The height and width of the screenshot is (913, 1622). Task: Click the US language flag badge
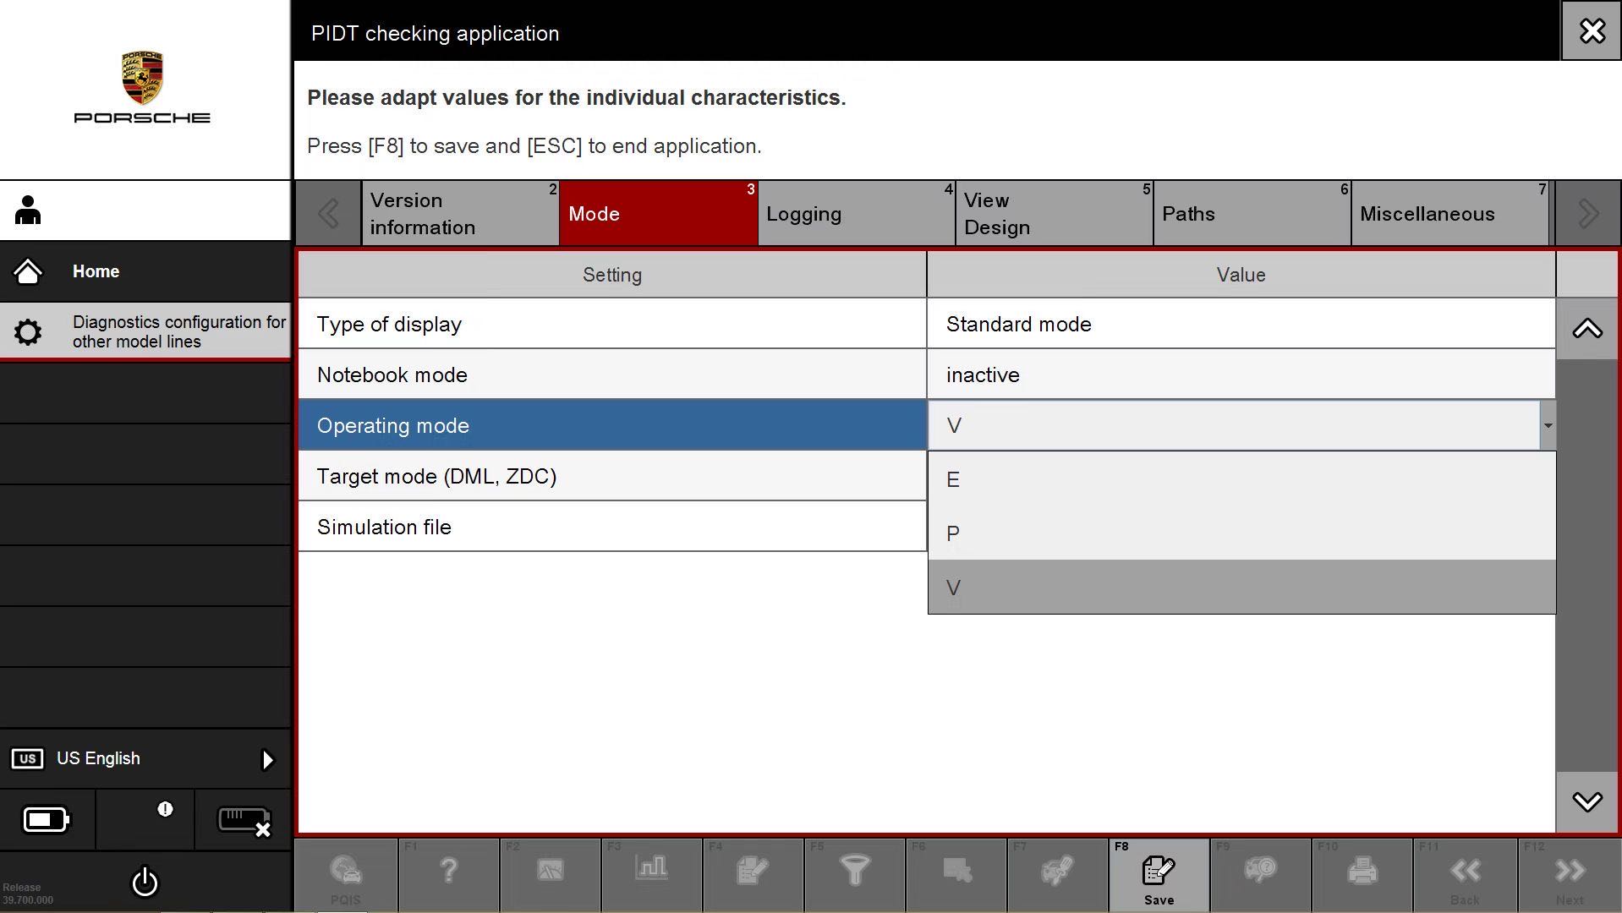(x=27, y=758)
